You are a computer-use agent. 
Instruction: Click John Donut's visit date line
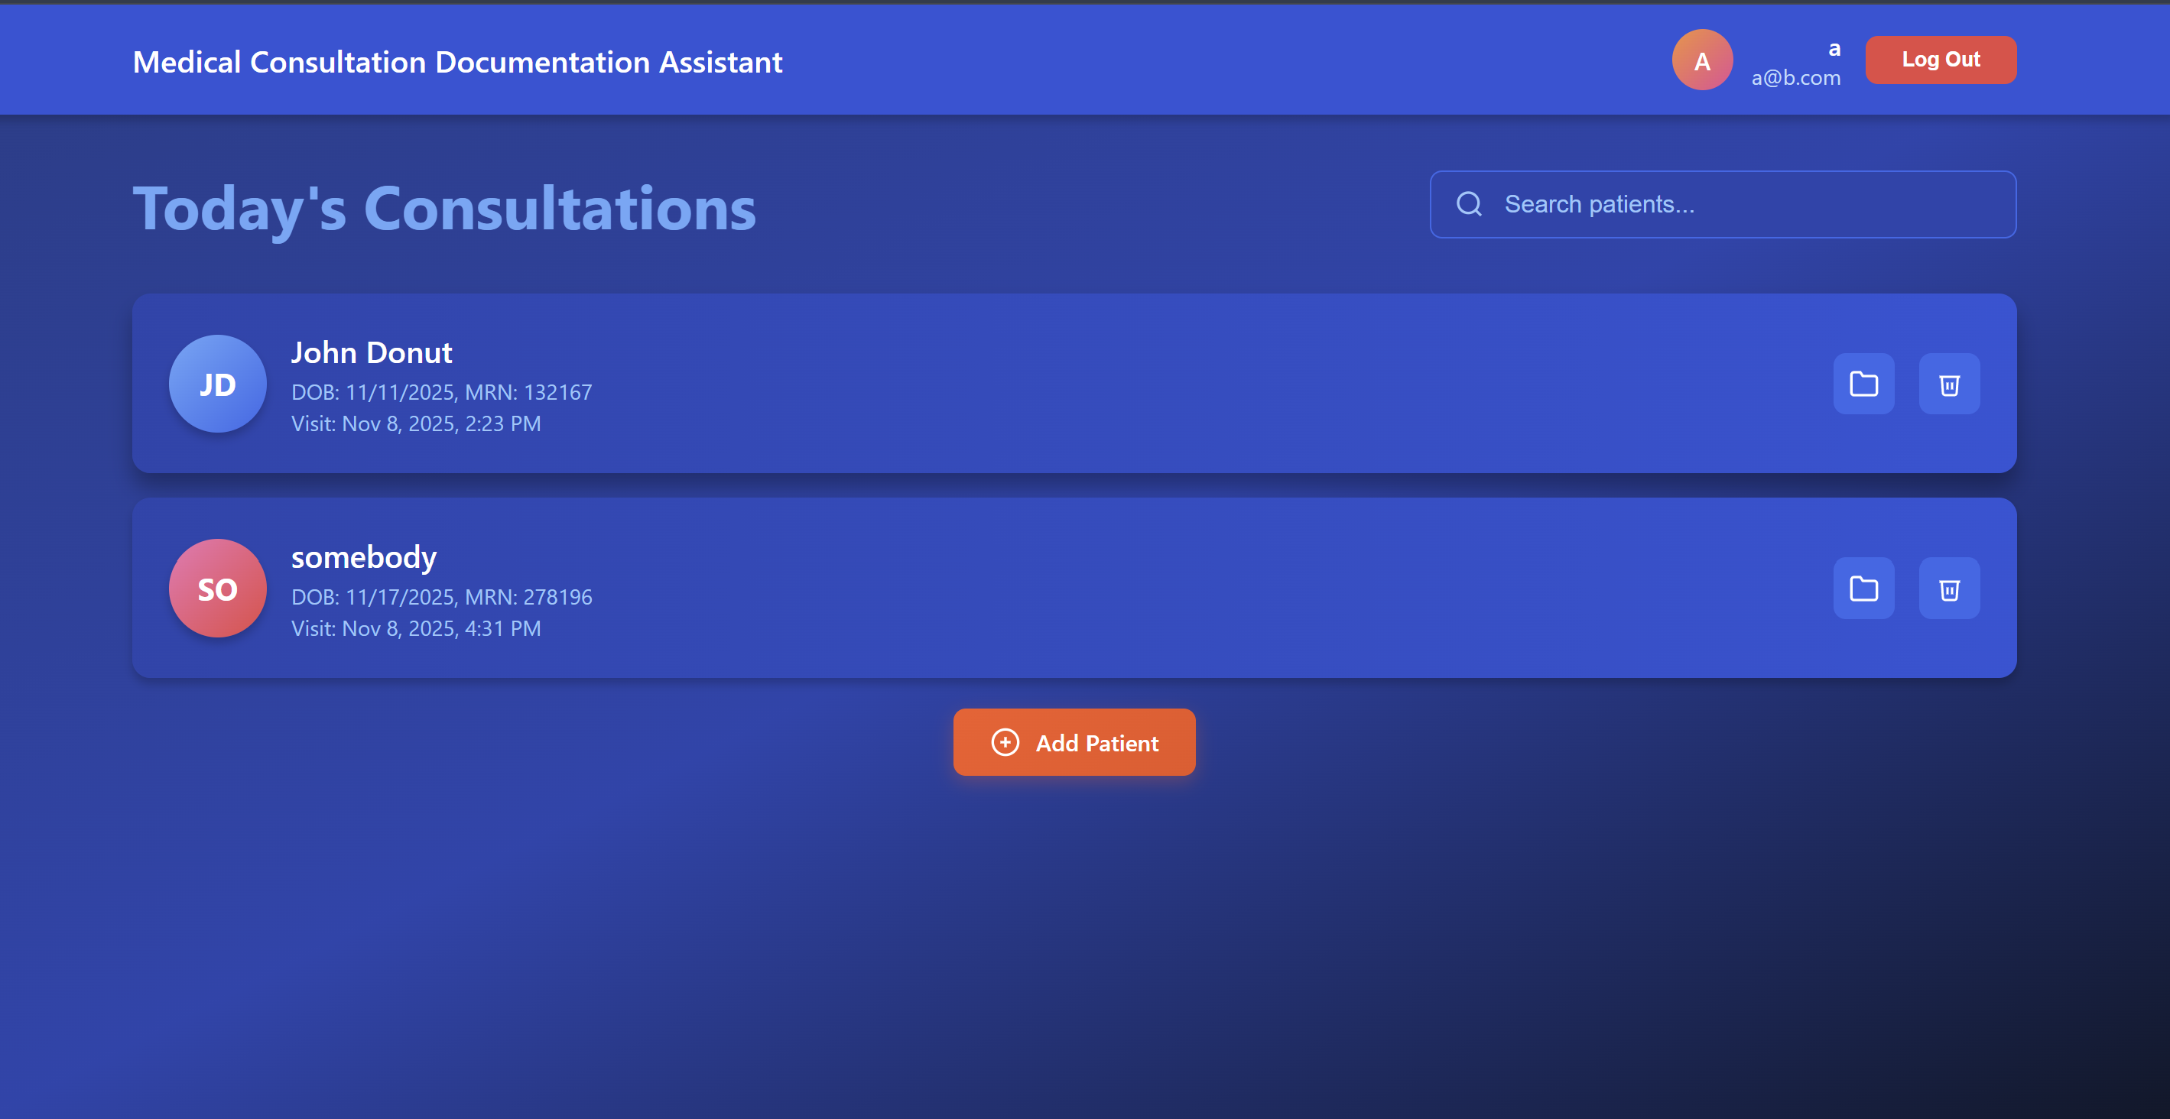pyautogui.click(x=416, y=424)
